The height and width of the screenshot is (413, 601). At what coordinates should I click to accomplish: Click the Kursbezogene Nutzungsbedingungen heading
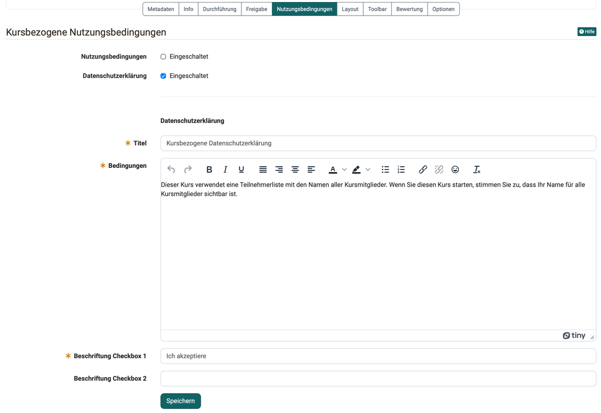[86, 32]
